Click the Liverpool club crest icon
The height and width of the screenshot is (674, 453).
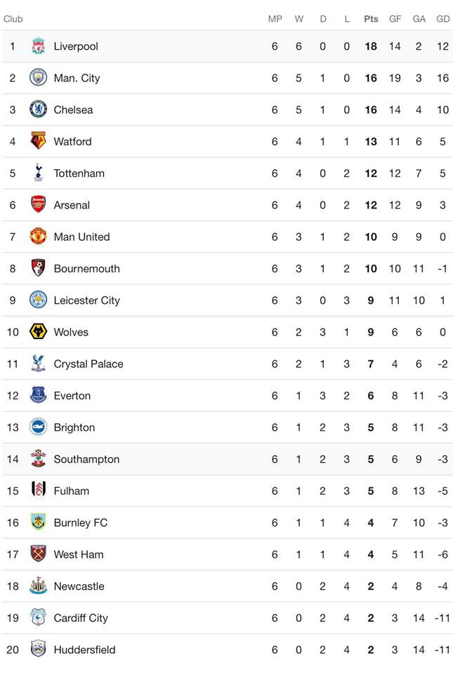pyautogui.click(x=38, y=46)
